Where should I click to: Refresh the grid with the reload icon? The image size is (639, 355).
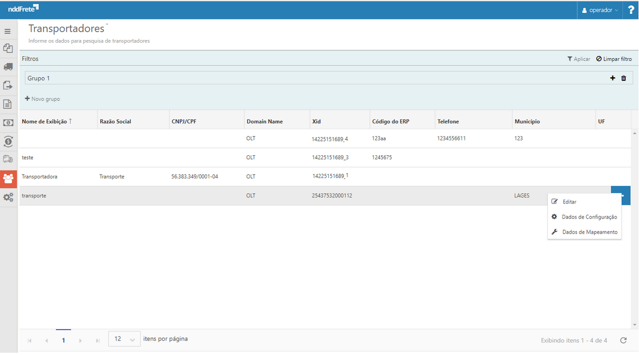623,340
